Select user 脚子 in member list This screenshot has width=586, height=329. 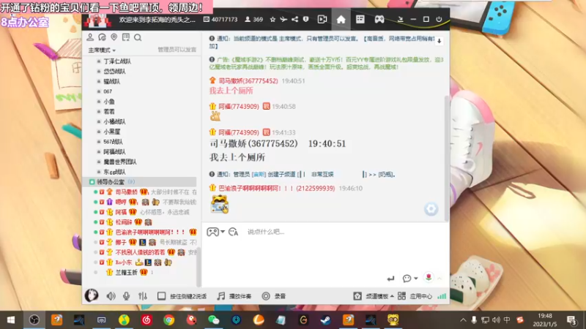tap(121, 243)
